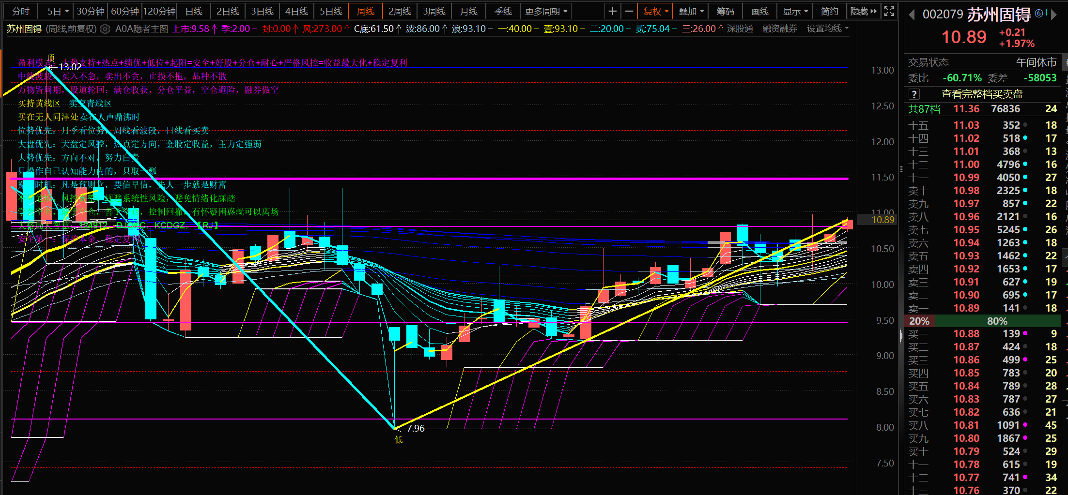Go to next stock with right arrow

[x=1054, y=15]
